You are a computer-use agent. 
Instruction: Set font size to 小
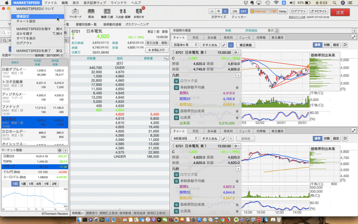[x=212, y=11]
